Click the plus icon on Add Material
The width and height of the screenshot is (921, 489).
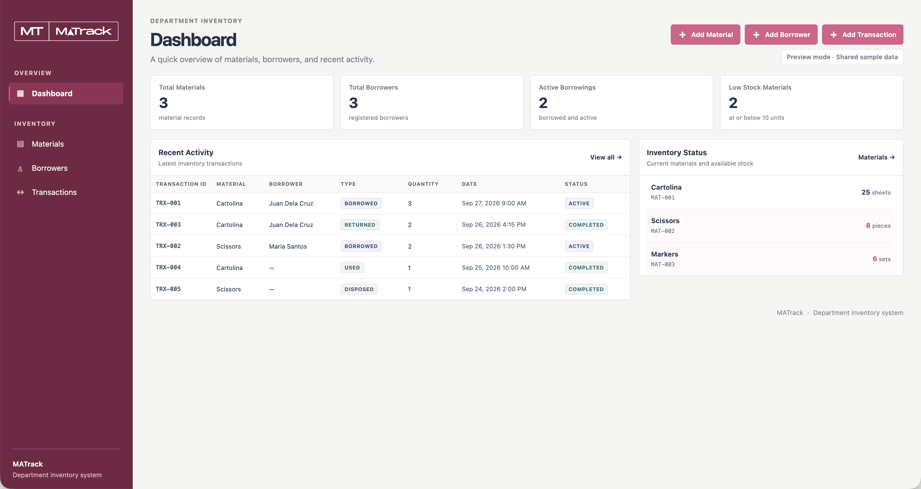(683, 35)
